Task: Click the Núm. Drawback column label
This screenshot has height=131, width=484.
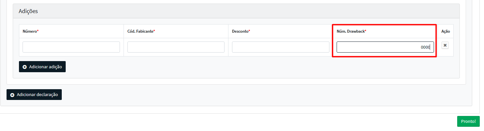Action: click(351, 31)
